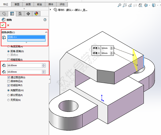The image size is (161, 135).
Task: Click the blue selected edge on model
Action: (144, 61)
